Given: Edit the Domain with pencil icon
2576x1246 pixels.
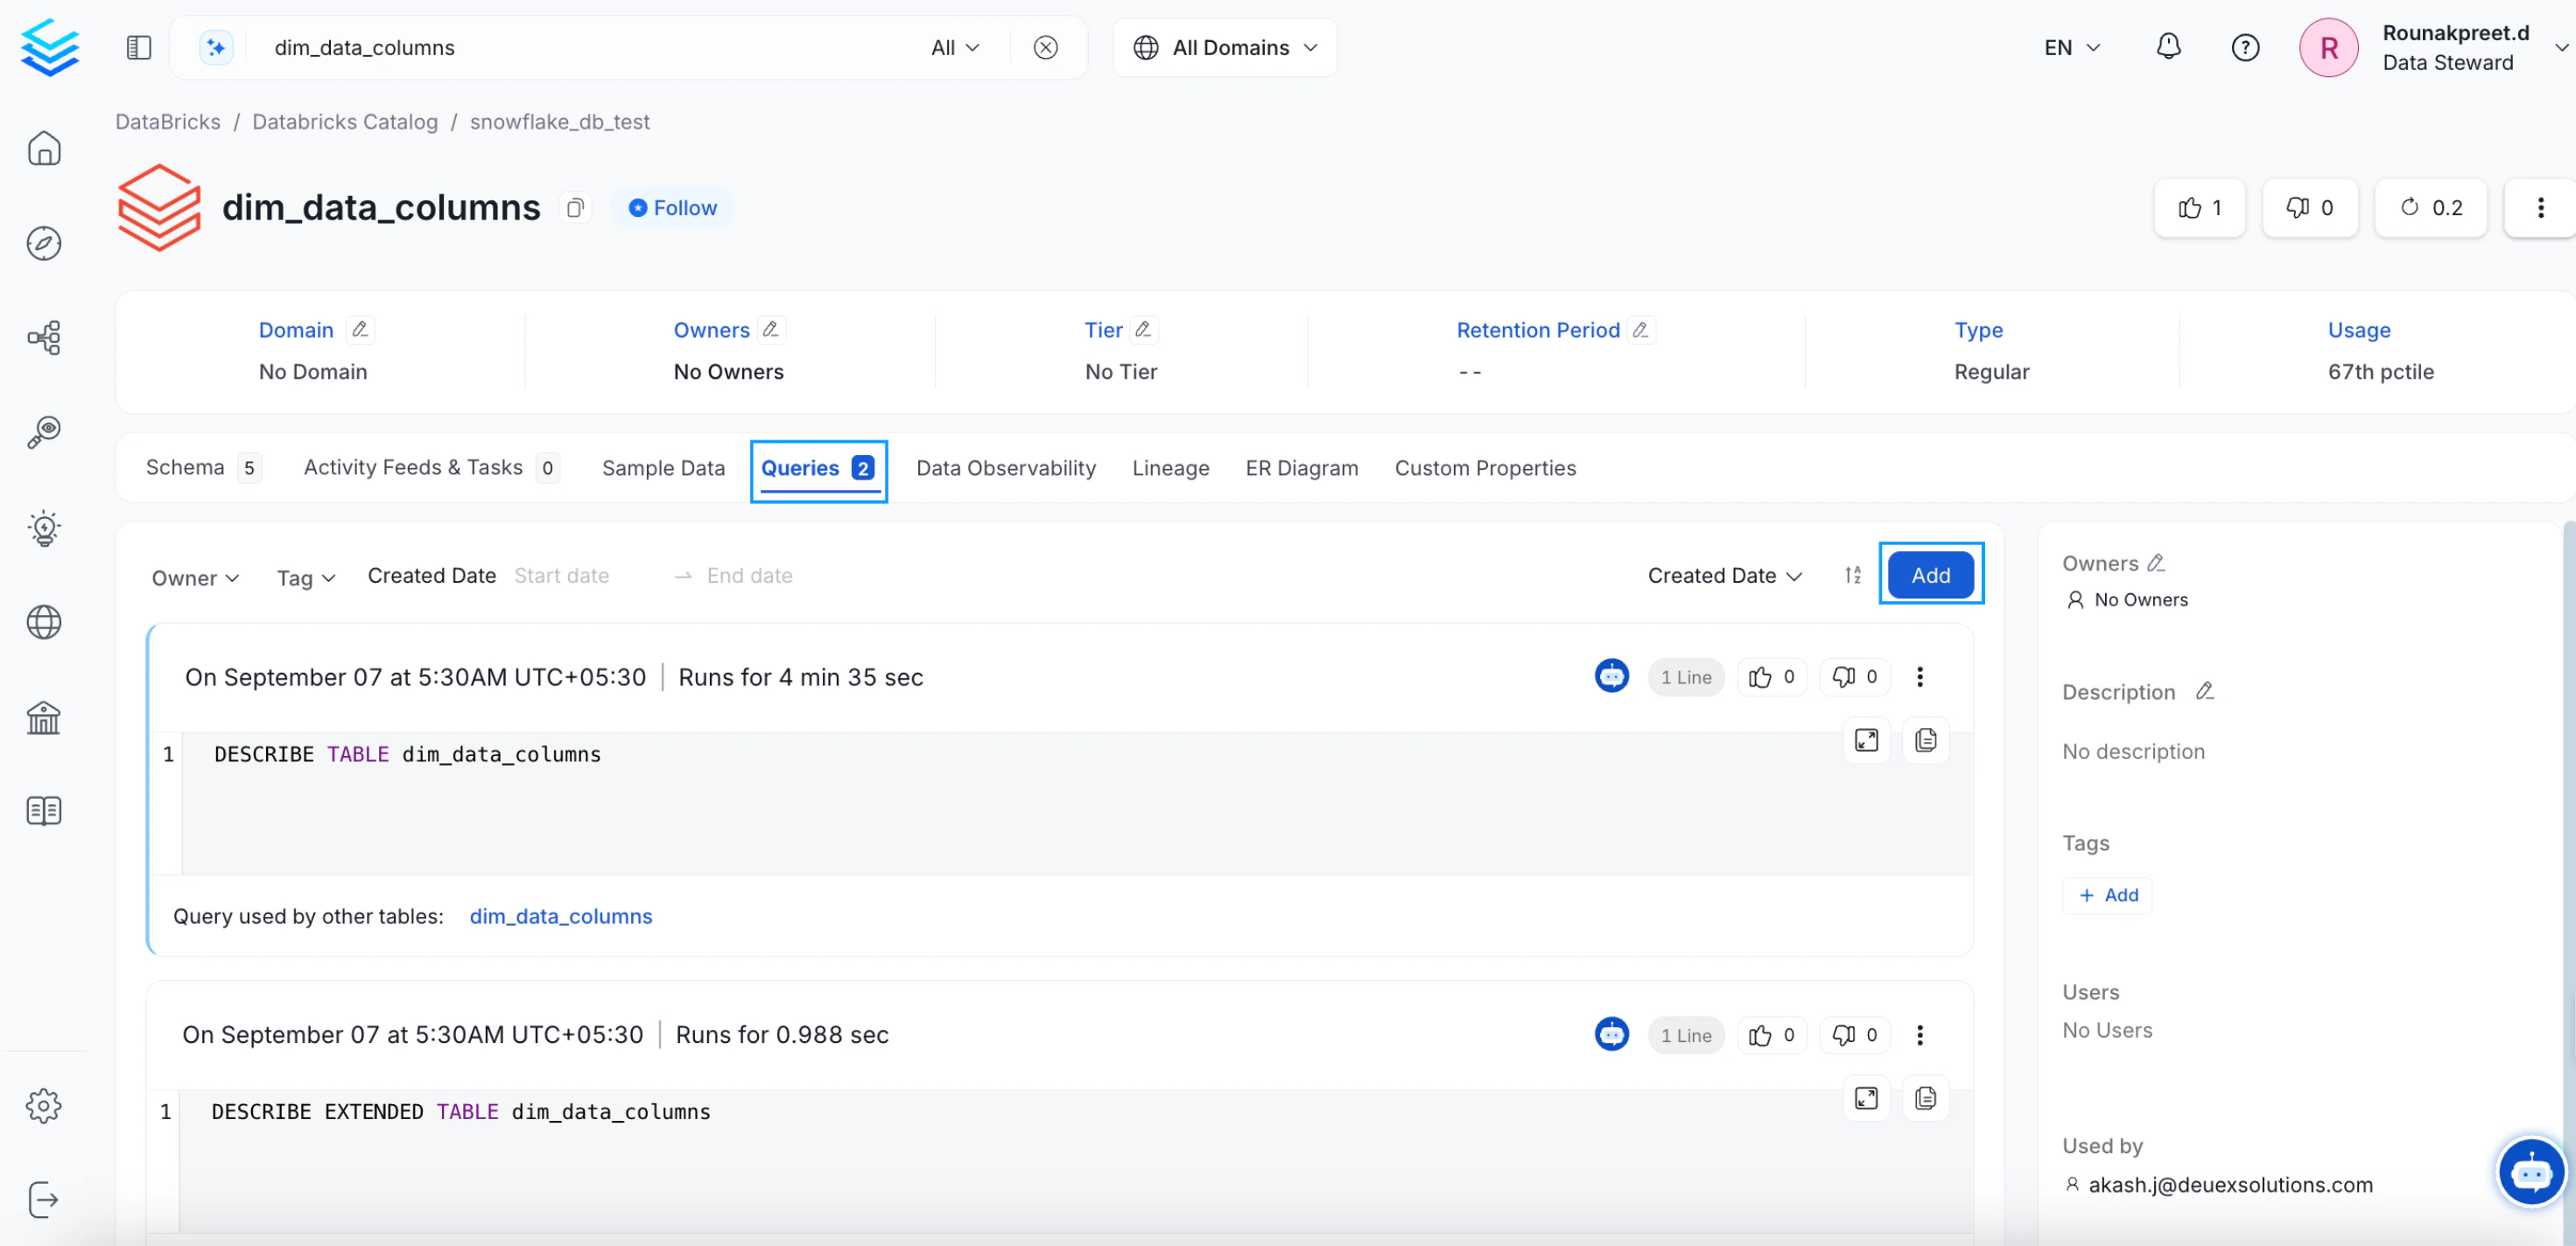Looking at the screenshot, I should coord(360,329).
